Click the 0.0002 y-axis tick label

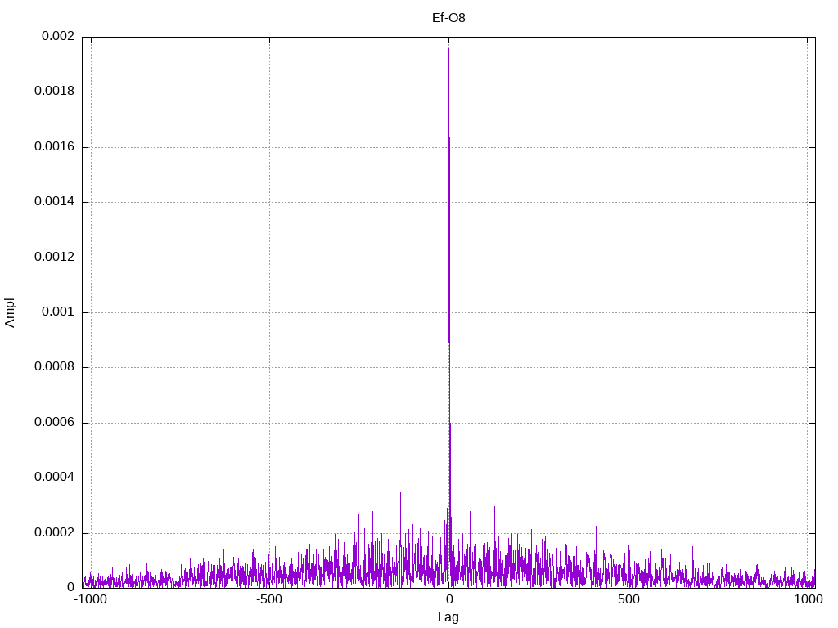pyautogui.click(x=54, y=532)
